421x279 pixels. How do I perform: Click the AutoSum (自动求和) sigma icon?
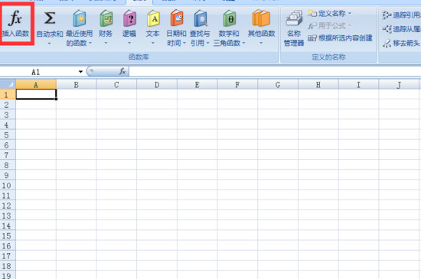(50, 18)
